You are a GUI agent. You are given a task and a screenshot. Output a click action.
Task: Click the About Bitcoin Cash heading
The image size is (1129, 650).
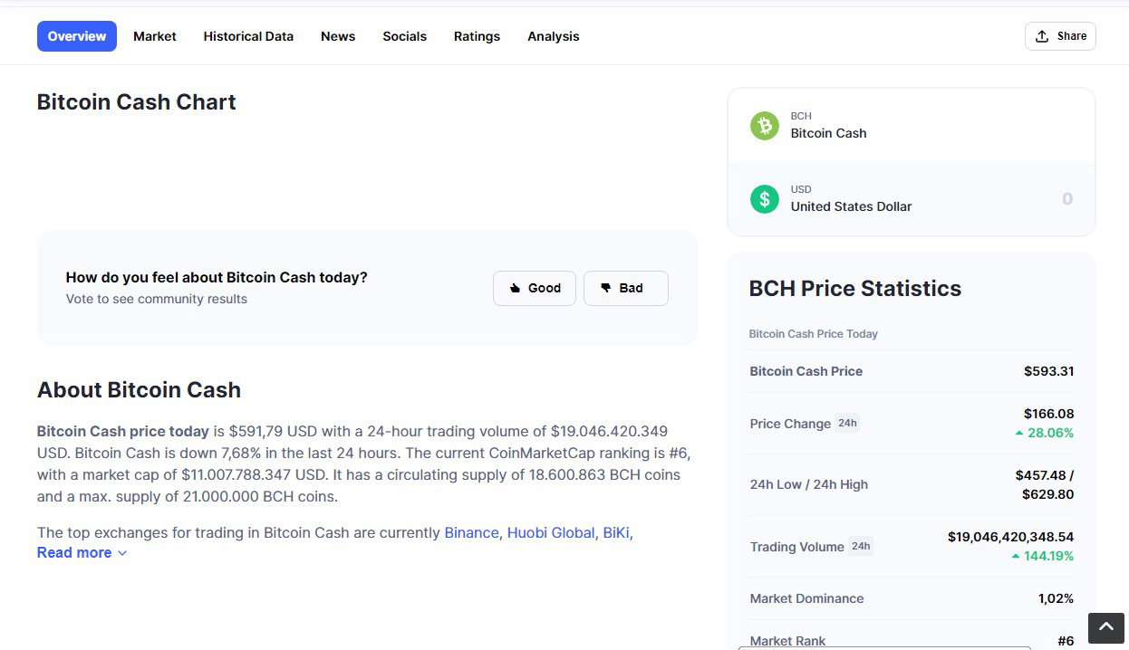[139, 390]
